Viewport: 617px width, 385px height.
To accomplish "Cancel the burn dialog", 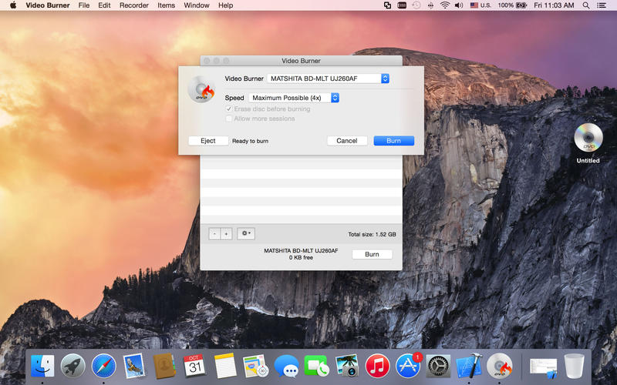I will coord(346,141).
